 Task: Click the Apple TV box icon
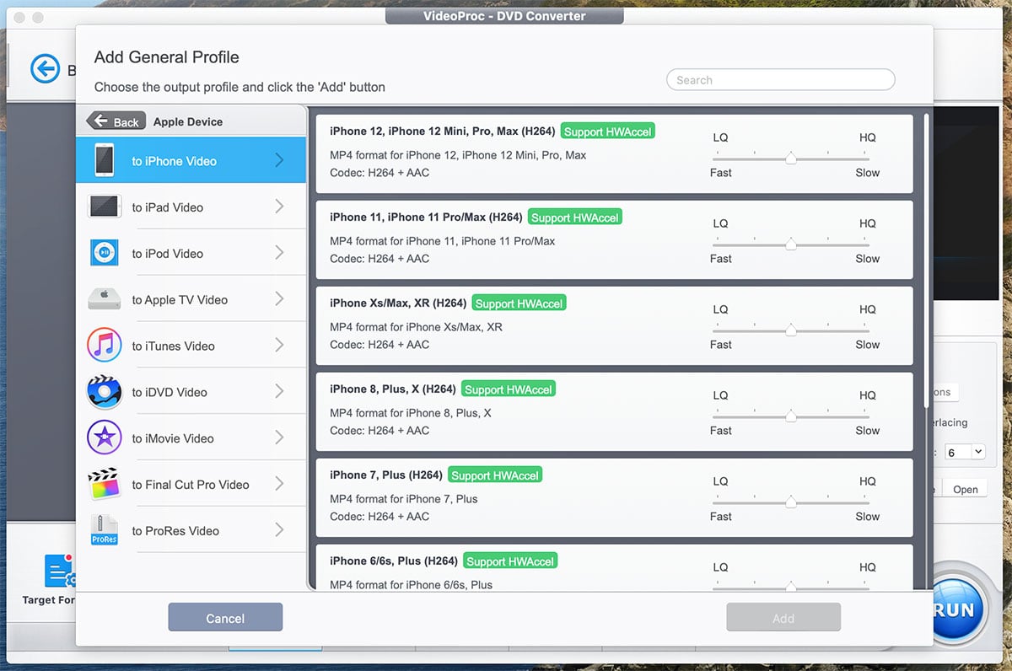click(105, 299)
